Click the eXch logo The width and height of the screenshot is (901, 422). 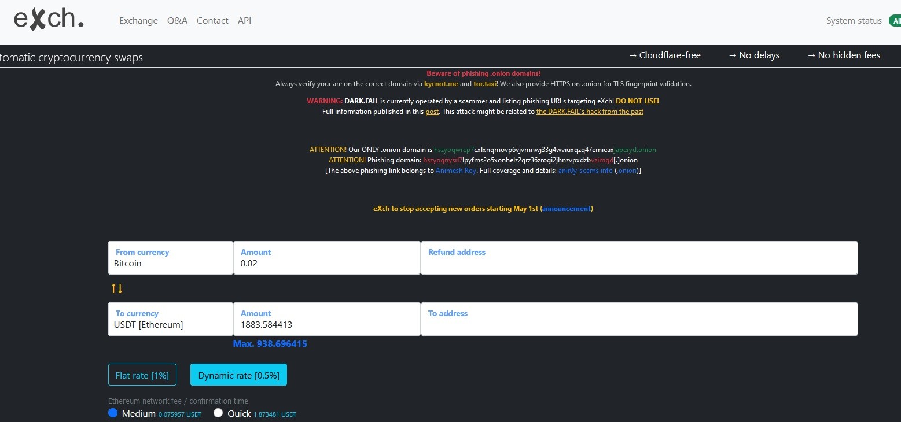[x=49, y=20]
